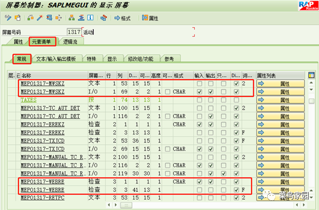Open MEPO1317-MWSKZ 文本 element link
The image size is (319, 210).
(x=43, y=84)
